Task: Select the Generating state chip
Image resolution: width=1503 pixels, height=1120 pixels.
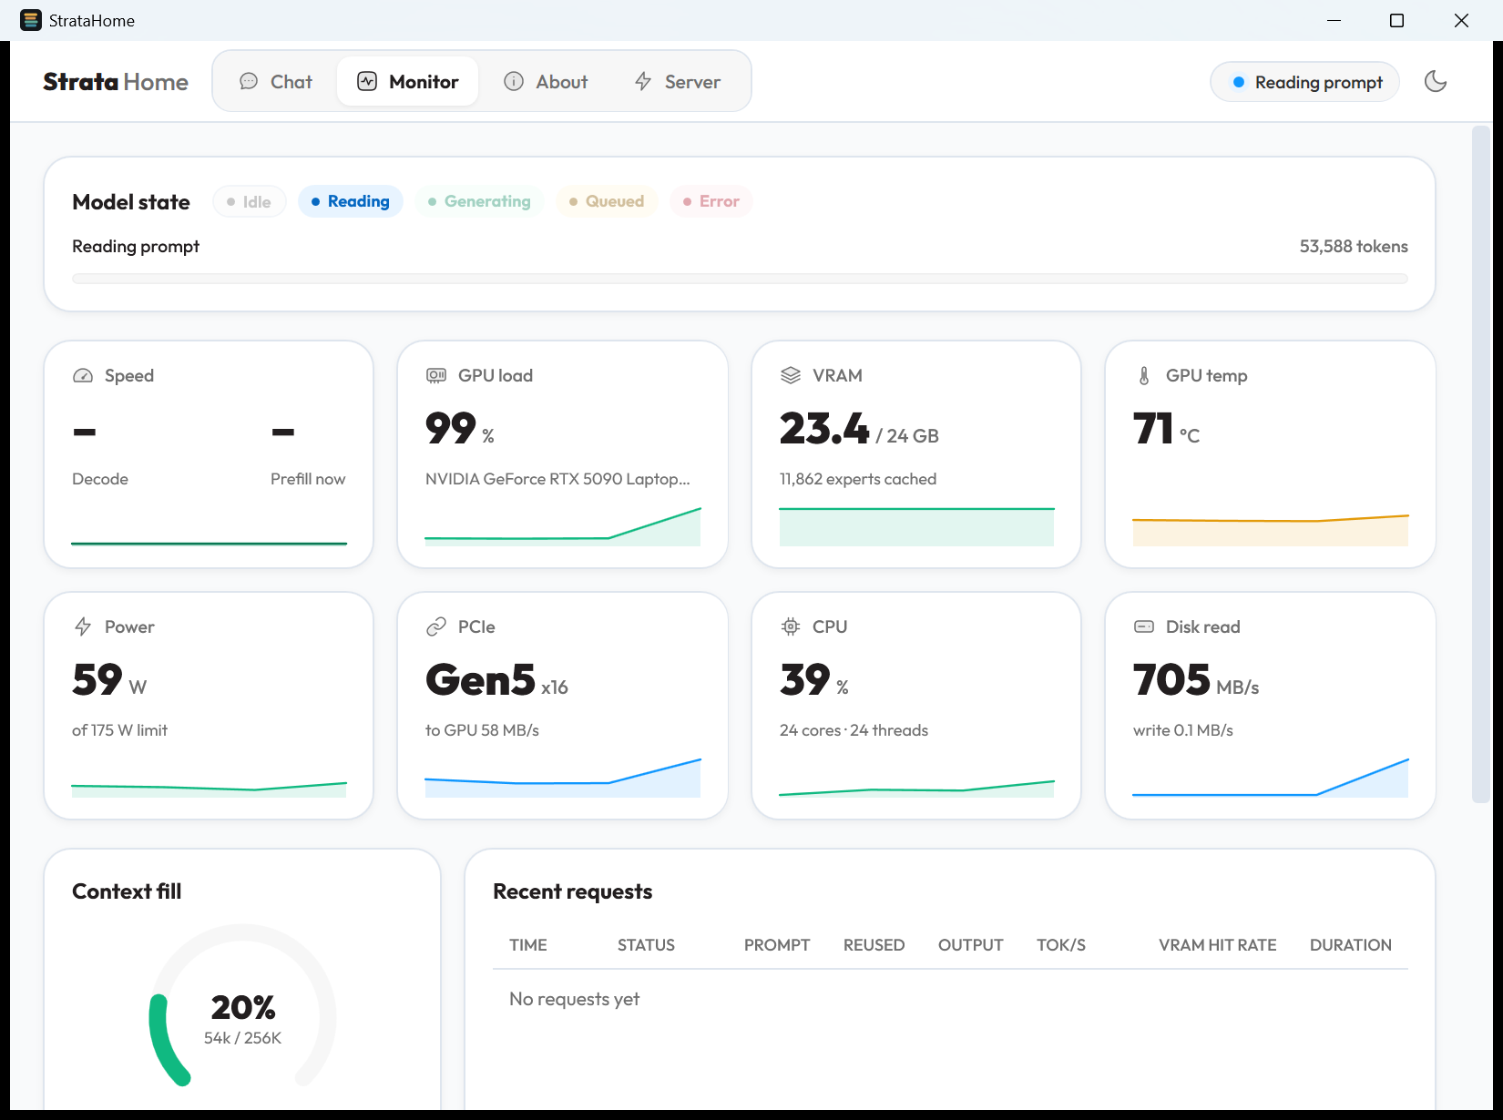Action: [x=479, y=201]
